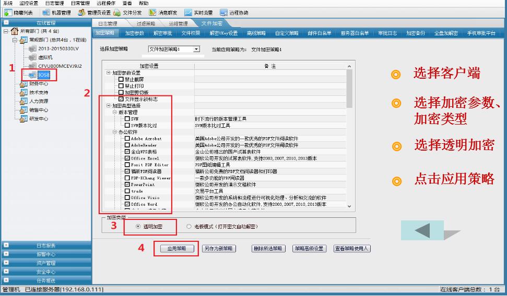Select 透明加密 radio button

138,227
